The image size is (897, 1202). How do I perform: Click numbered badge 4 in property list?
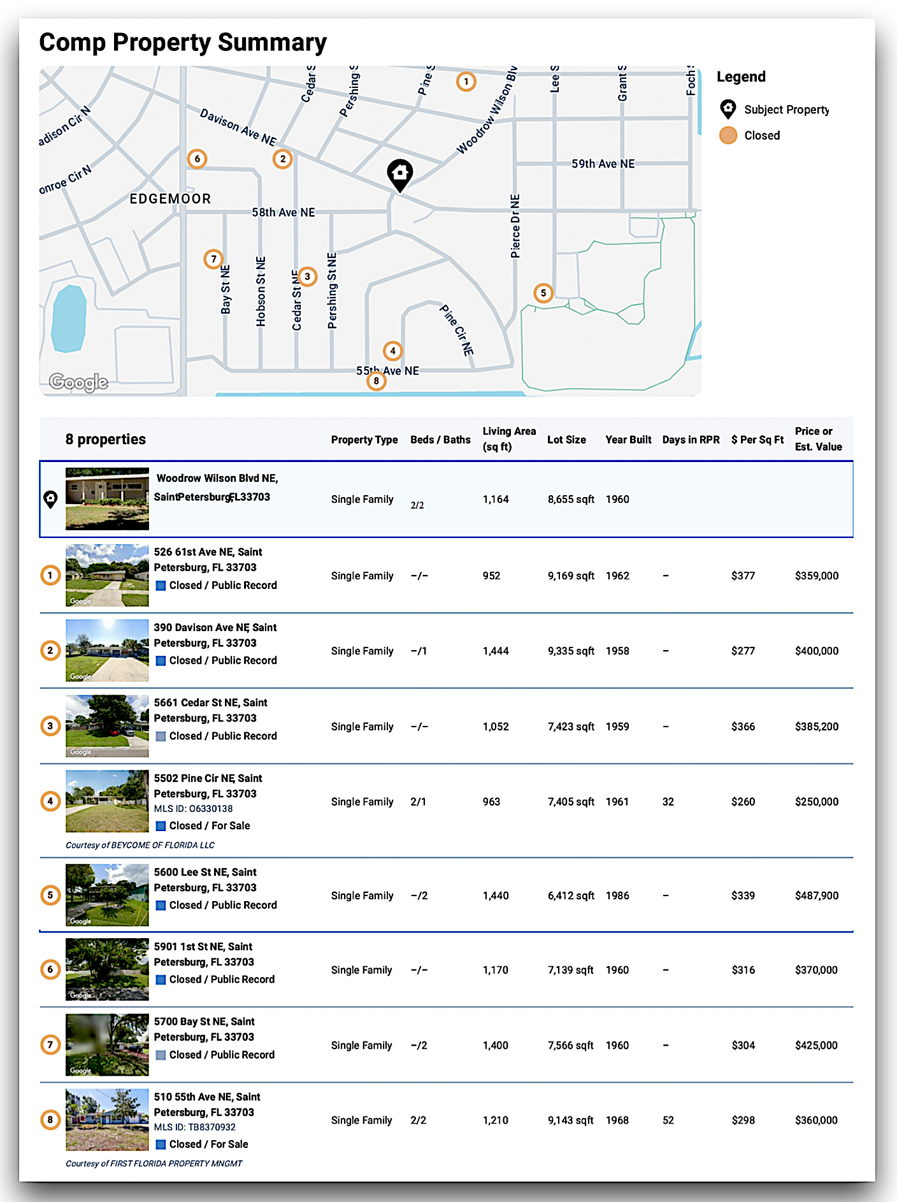[x=50, y=801]
